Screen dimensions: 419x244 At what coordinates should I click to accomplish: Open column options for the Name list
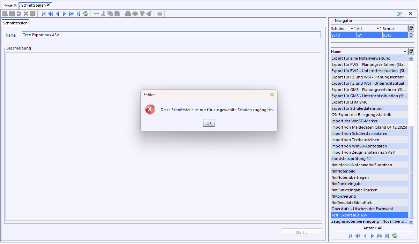[x=411, y=52]
